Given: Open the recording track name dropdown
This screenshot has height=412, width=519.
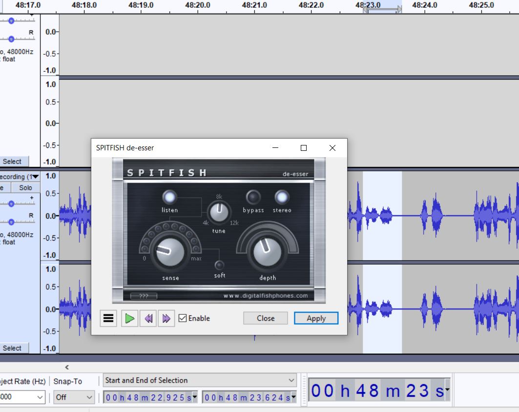Looking at the screenshot, I should (x=19, y=177).
